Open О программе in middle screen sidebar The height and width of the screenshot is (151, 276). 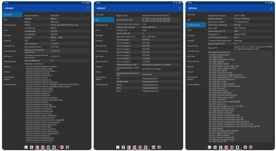tap(104, 84)
